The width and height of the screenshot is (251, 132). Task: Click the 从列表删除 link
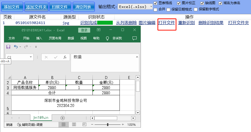[127, 23]
